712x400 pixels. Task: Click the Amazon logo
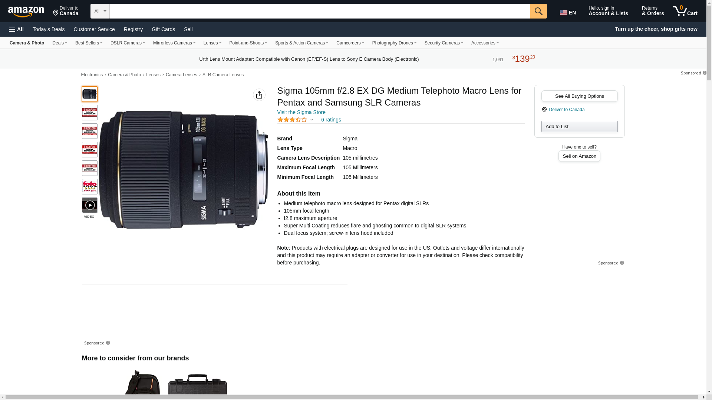(26, 12)
